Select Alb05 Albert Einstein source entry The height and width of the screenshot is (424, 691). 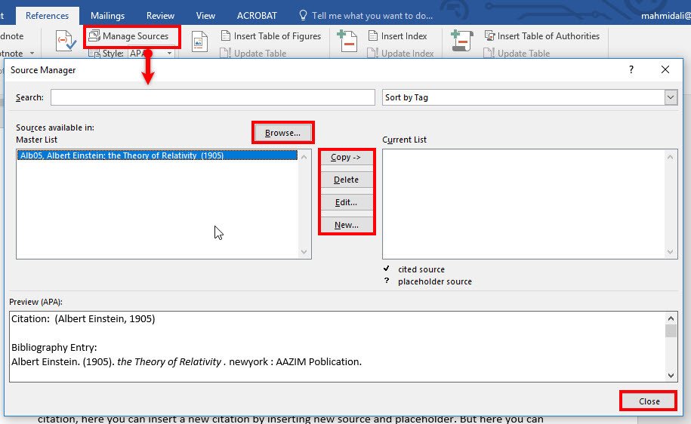(157, 155)
